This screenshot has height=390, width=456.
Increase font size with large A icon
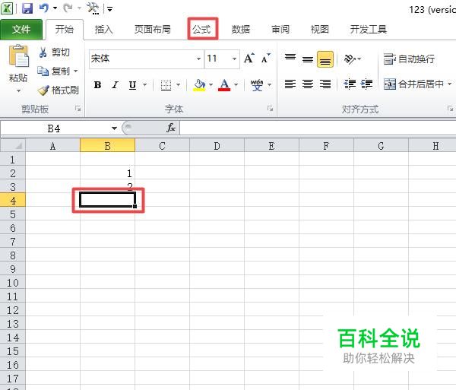pos(249,59)
